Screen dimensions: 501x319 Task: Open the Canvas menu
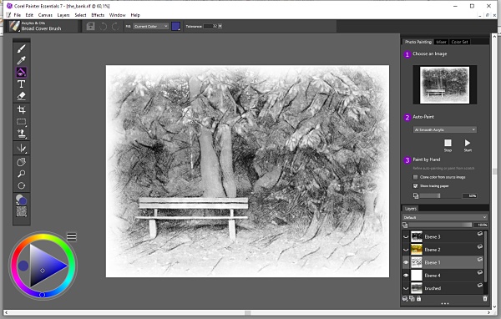(45, 15)
